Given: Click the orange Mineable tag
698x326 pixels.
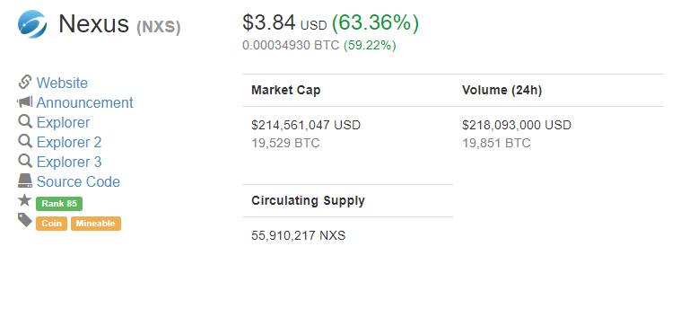Looking at the screenshot, I should pyautogui.click(x=96, y=224).
